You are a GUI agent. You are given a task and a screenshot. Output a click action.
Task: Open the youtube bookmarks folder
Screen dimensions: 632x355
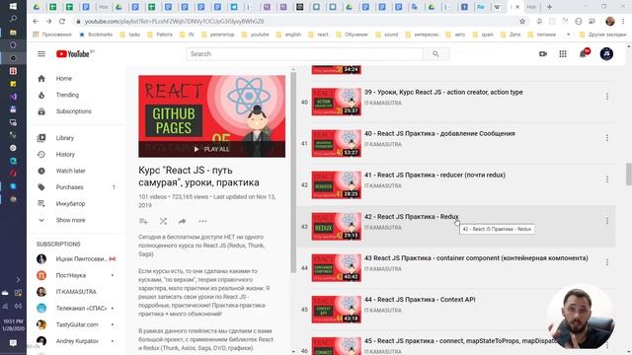(255, 35)
